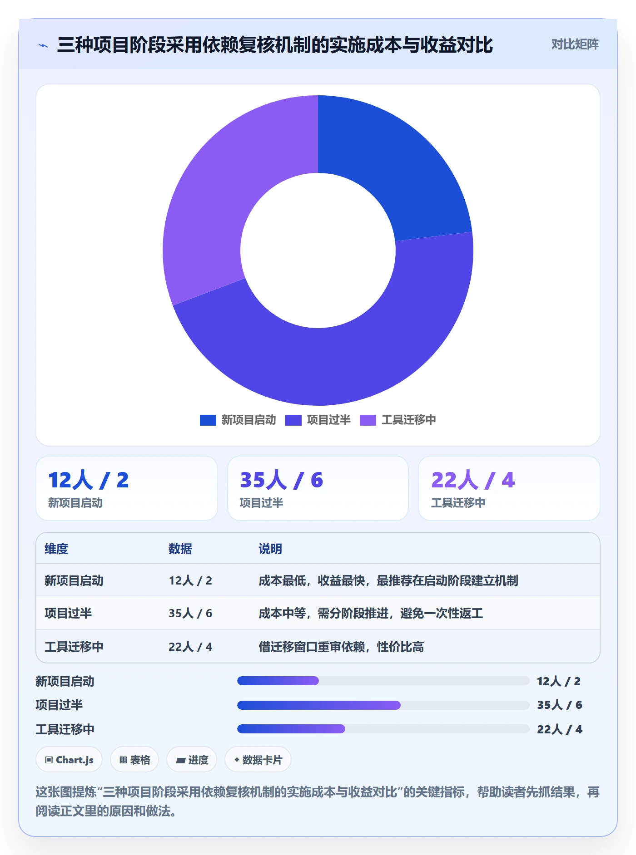
Task: Click the 工具迁移中 progress bar
Action: [383, 729]
